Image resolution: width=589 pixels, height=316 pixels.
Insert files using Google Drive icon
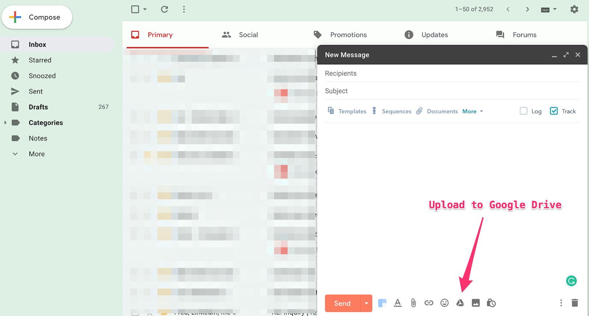tap(460, 303)
